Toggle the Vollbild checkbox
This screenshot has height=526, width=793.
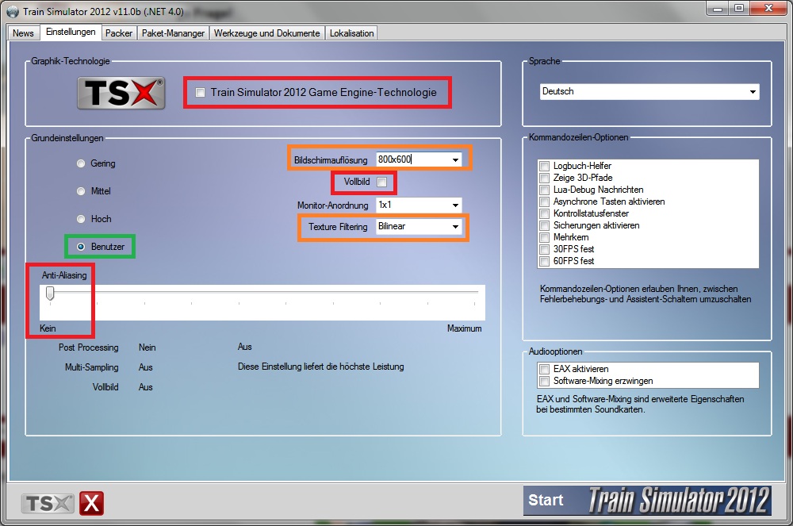coord(382,182)
